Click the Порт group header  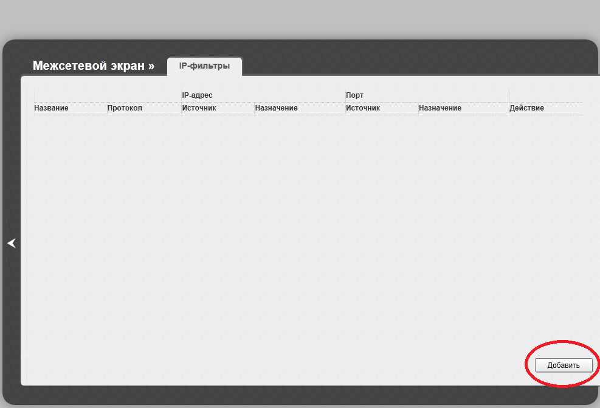(x=354, y=95)
